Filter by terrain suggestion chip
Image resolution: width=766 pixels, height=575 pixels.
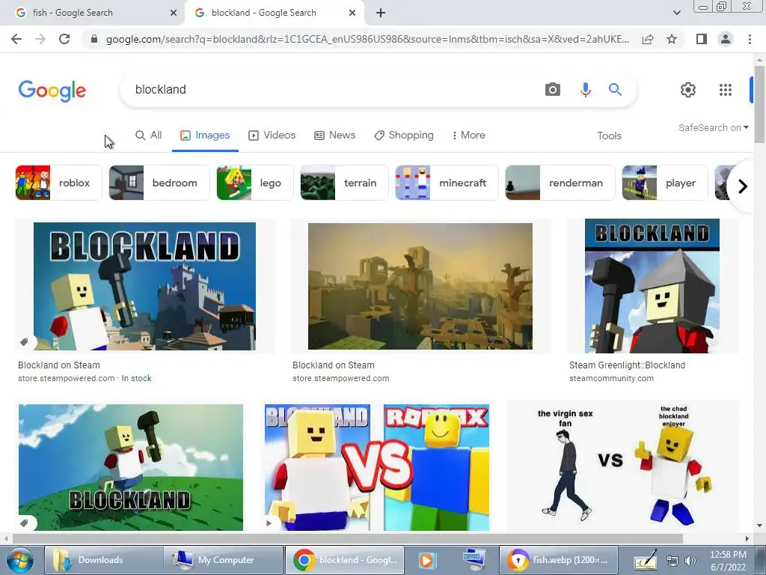pyautogui.click(x=344, y=183)
